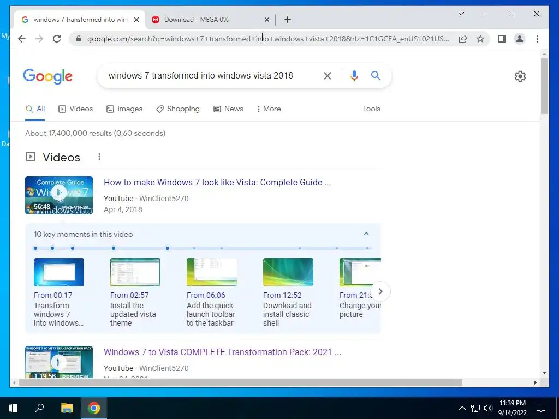
Task: Submit search with the magnifier icon
Action: [x=376, y=75]
